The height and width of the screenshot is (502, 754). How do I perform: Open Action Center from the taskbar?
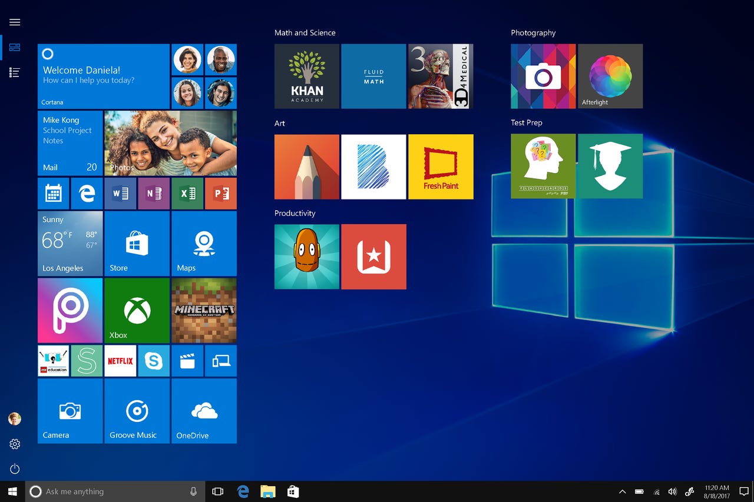[743, 491]
